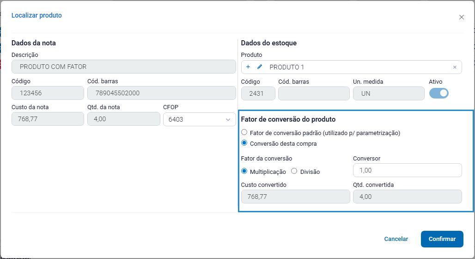475x259 pixels.
Task: Open the Produto selector showing PRODUTO 1
Action: 356,67
